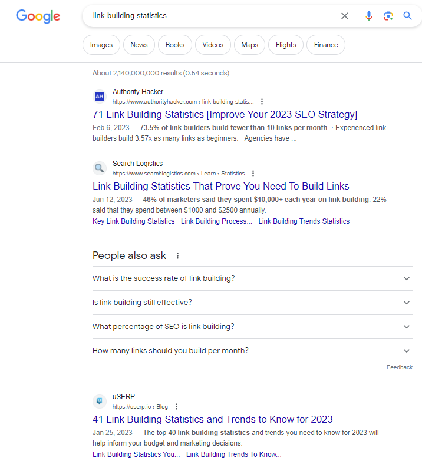Click the Feedback link
The width and height of the screenshot is (422, 468).
tap(399, 367)
